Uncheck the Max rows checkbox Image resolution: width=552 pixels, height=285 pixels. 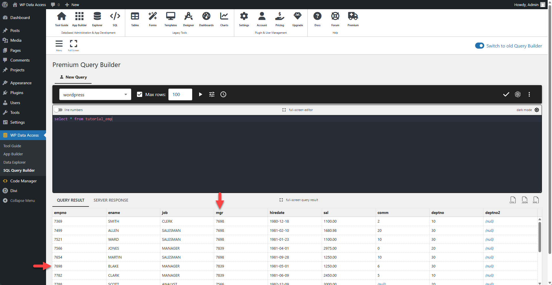click(140, 94)
